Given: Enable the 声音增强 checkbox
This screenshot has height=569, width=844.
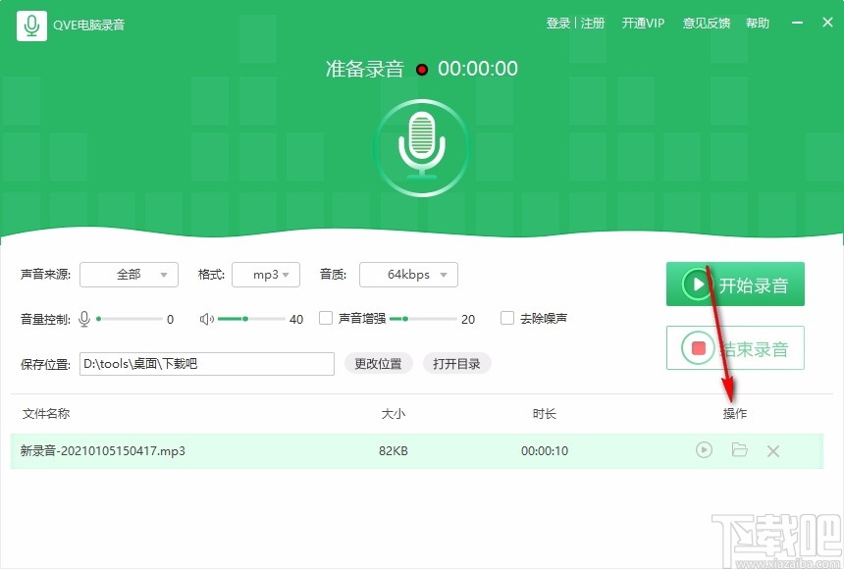Looking at the screenshot, I should (325, 318).
